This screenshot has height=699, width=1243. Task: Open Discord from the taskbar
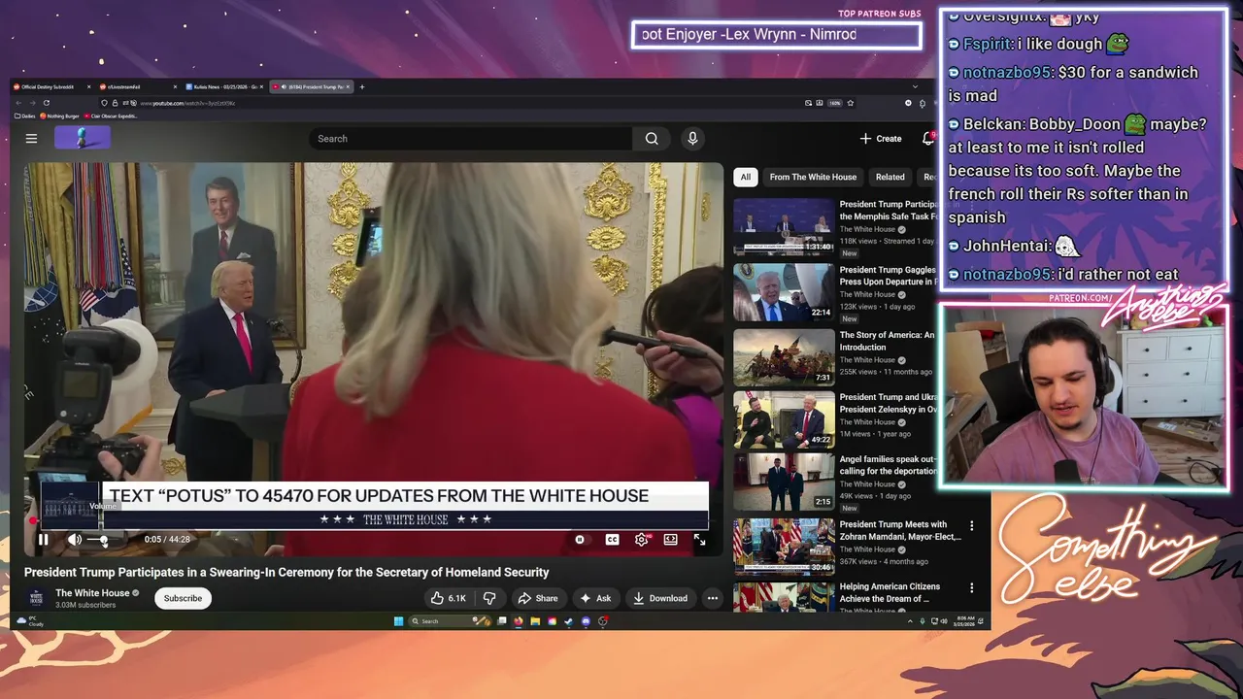(586, 621)
